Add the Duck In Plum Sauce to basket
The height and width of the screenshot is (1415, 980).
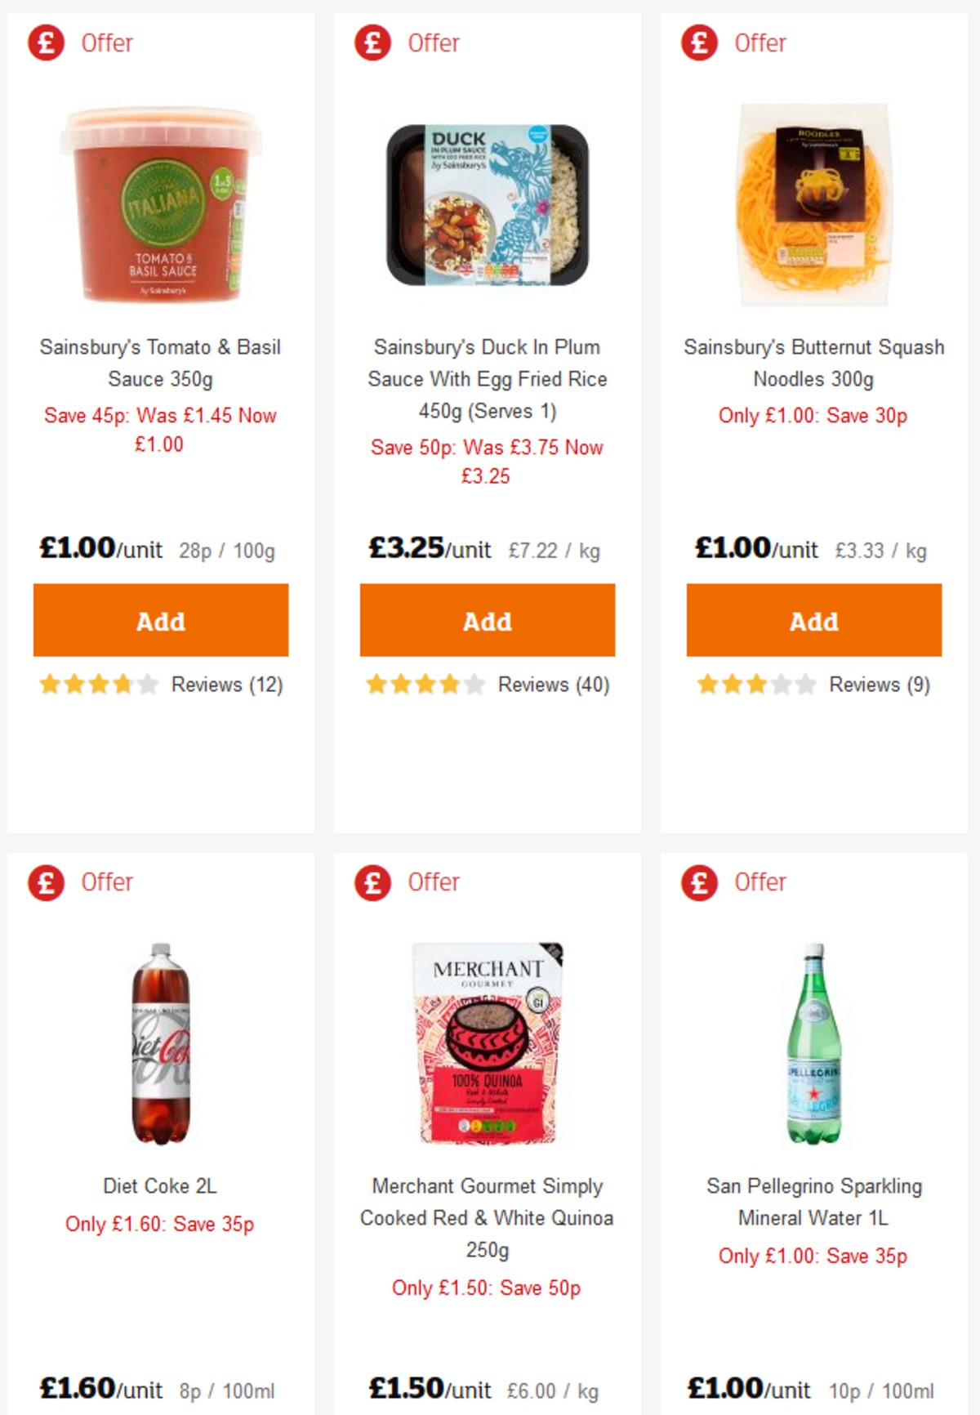tap(487, 620)
